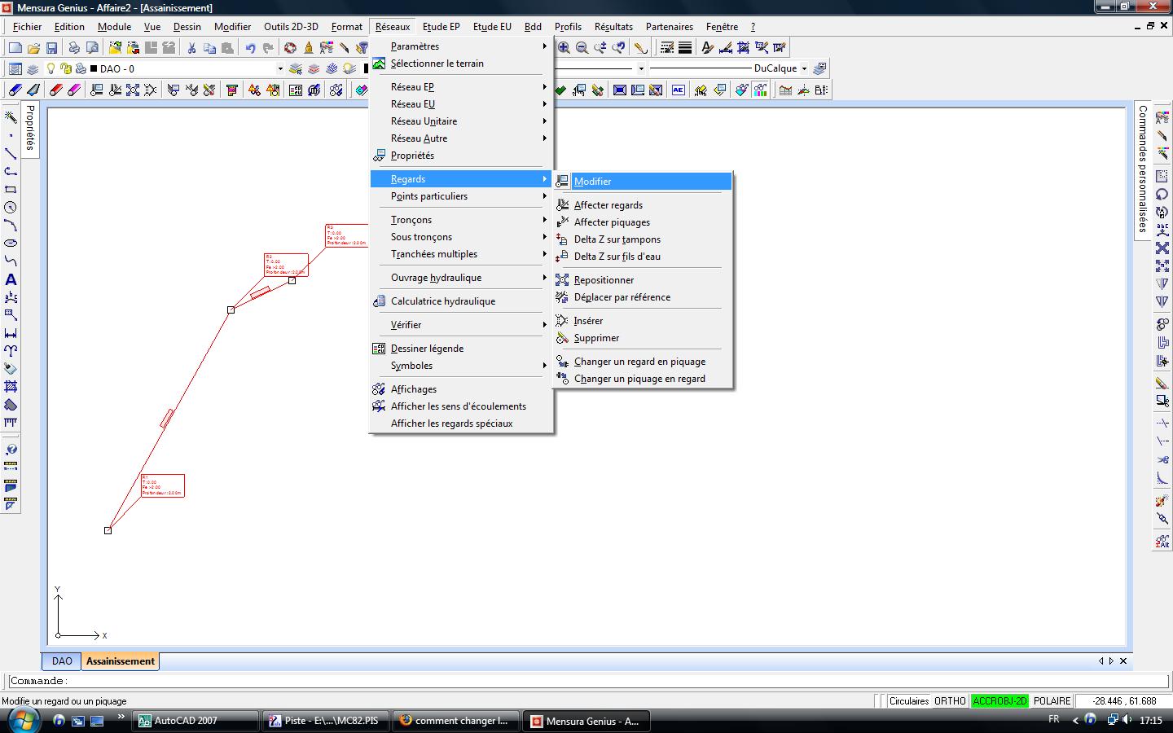Click the Copy icon
This screenshot has width=1173, height=733.
[x=209, y=48]
